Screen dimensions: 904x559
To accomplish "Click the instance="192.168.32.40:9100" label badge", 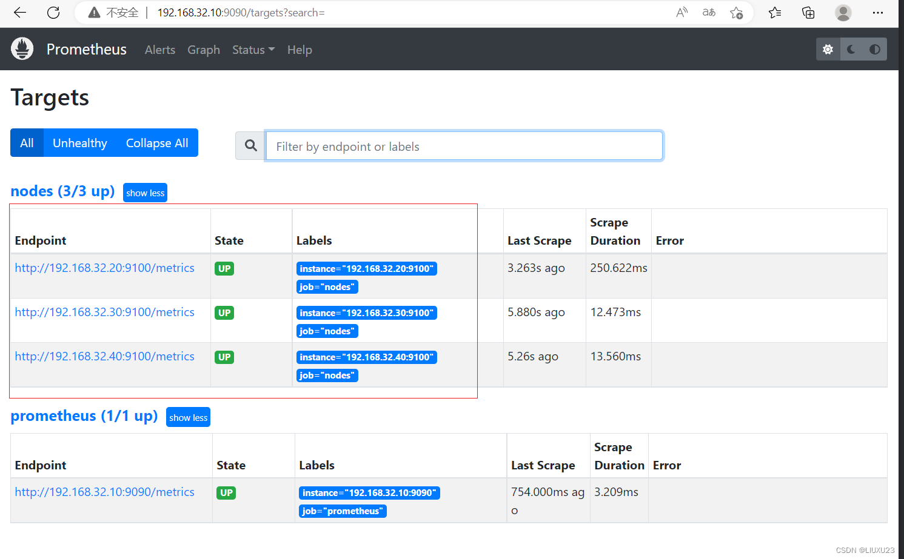I will click(367, 357).
